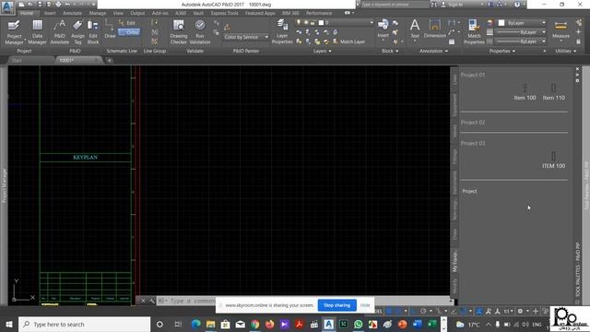The width and height of the screenshot is (590, 332).
Task: Start the schematic line Draw tool
Action: click(110, 30)
